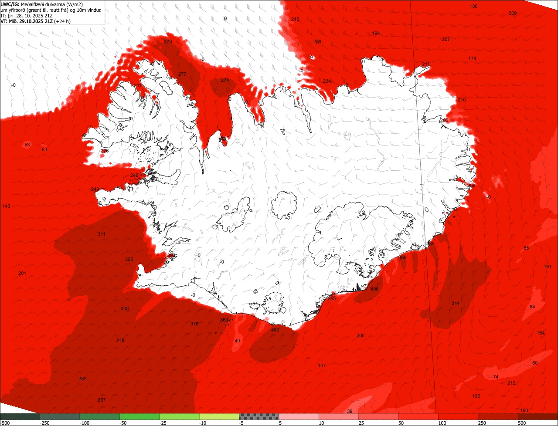Click the flux value '164' in the southeast ocean
Viewport: 558px width, 426px height.
(x=541, y=333)
